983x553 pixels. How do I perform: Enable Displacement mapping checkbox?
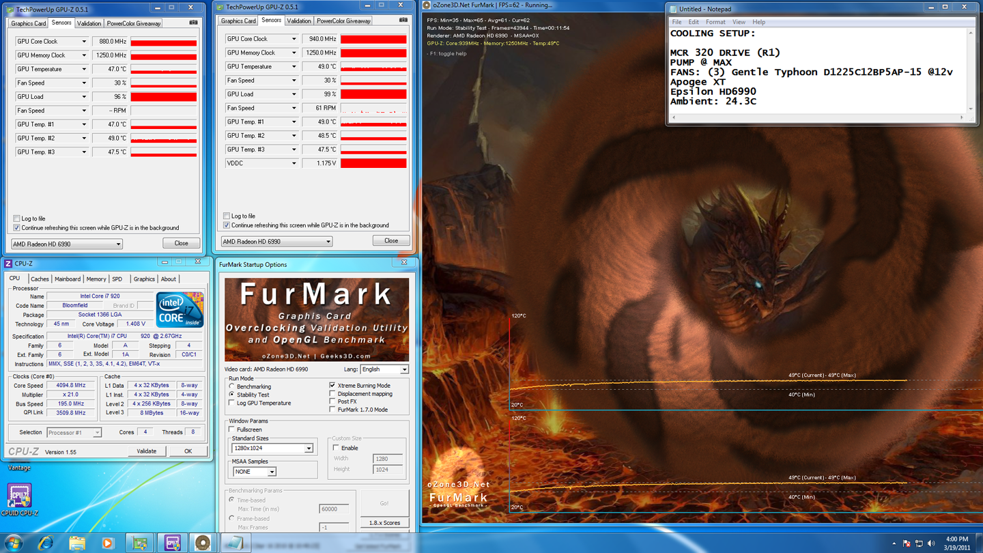pos(332,394)
